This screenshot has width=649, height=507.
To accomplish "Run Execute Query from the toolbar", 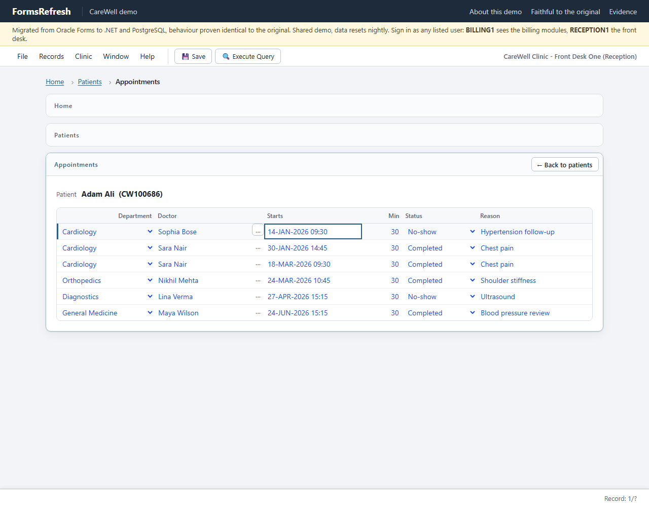I will tap(248, 56).
